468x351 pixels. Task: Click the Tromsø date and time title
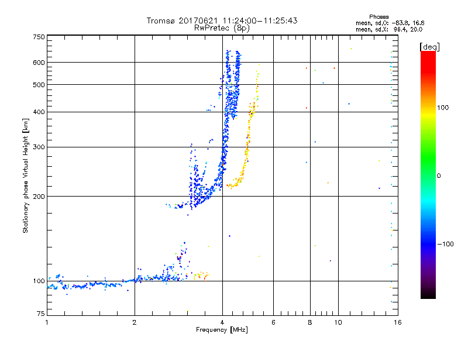222,20
